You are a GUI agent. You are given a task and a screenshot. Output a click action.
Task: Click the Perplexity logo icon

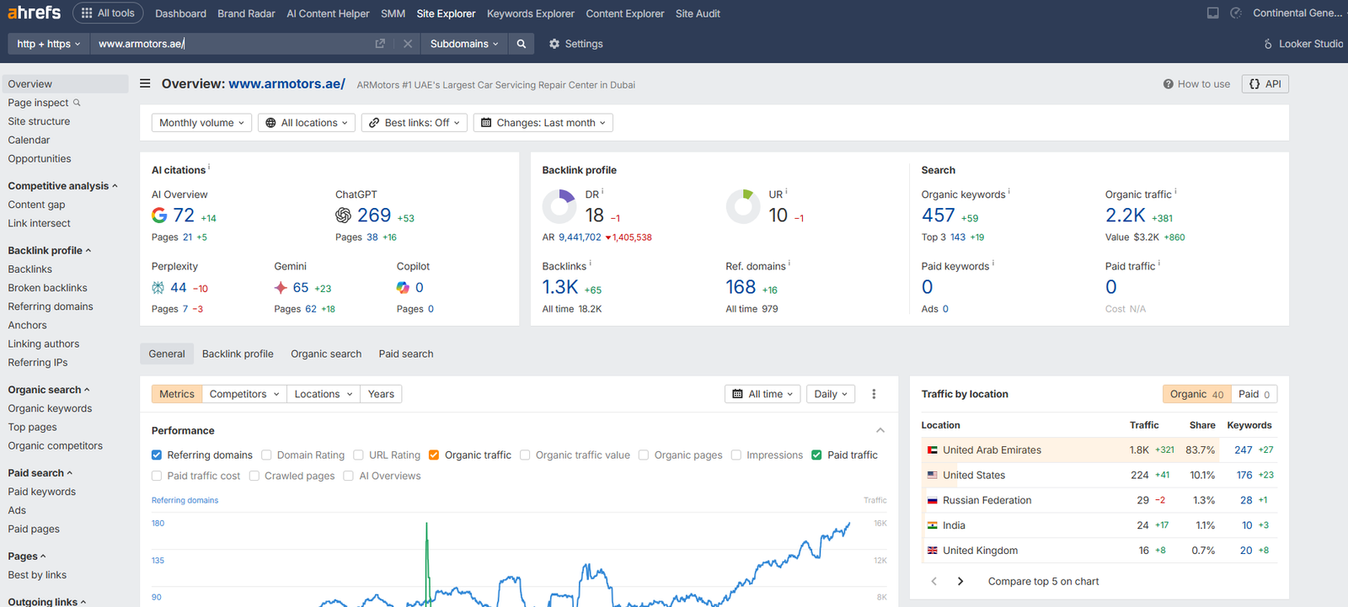tap(158, 288)
